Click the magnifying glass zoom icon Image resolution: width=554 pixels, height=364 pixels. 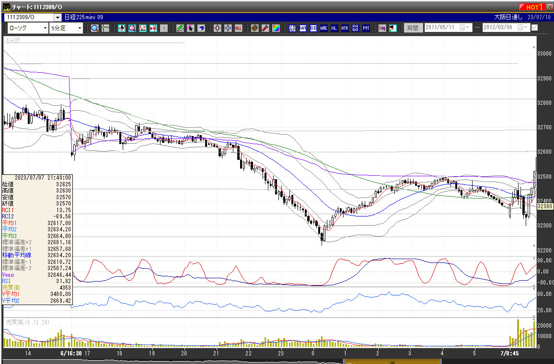point(95,28)
